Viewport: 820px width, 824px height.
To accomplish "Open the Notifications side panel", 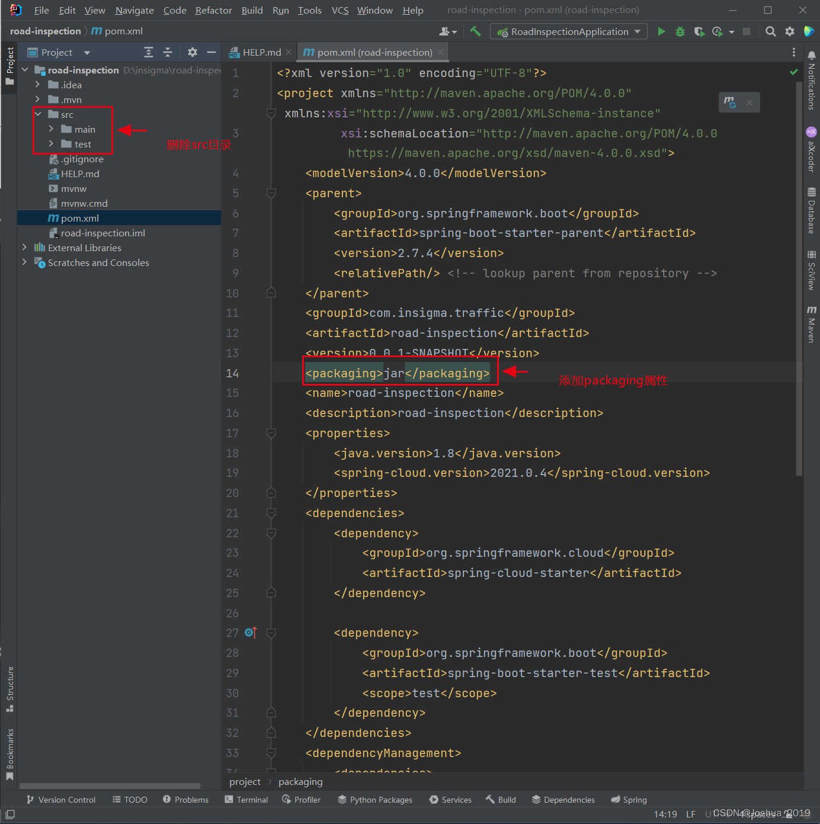I will (811, 81).
